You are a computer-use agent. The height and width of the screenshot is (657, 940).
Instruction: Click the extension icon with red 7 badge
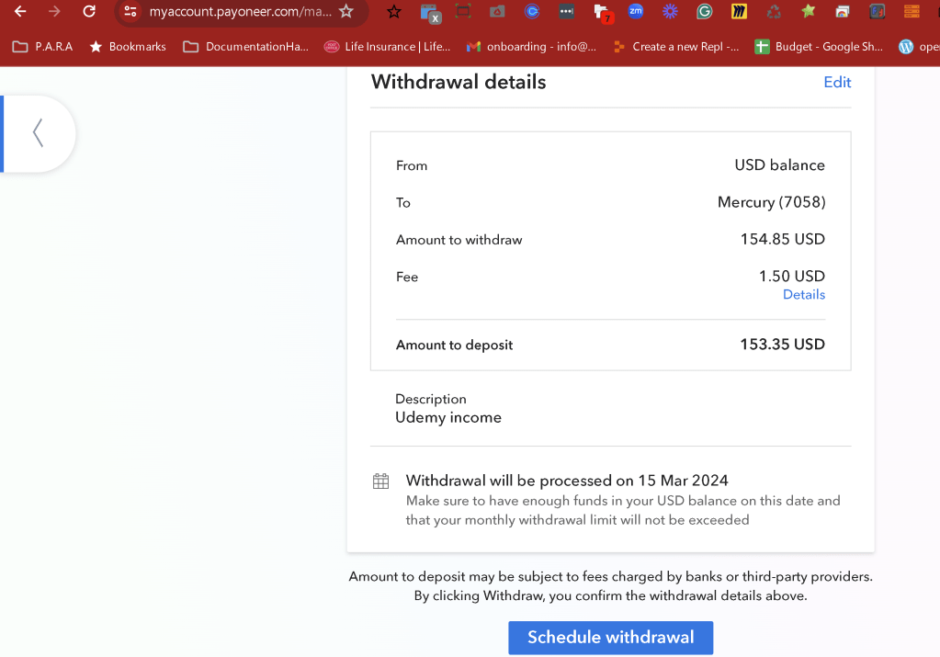point(603,13)
